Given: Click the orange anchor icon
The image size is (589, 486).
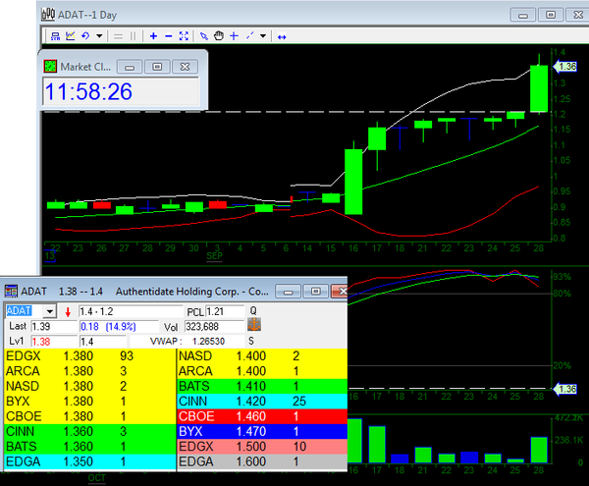Looking at the screenshot, I should click(254, 325).
